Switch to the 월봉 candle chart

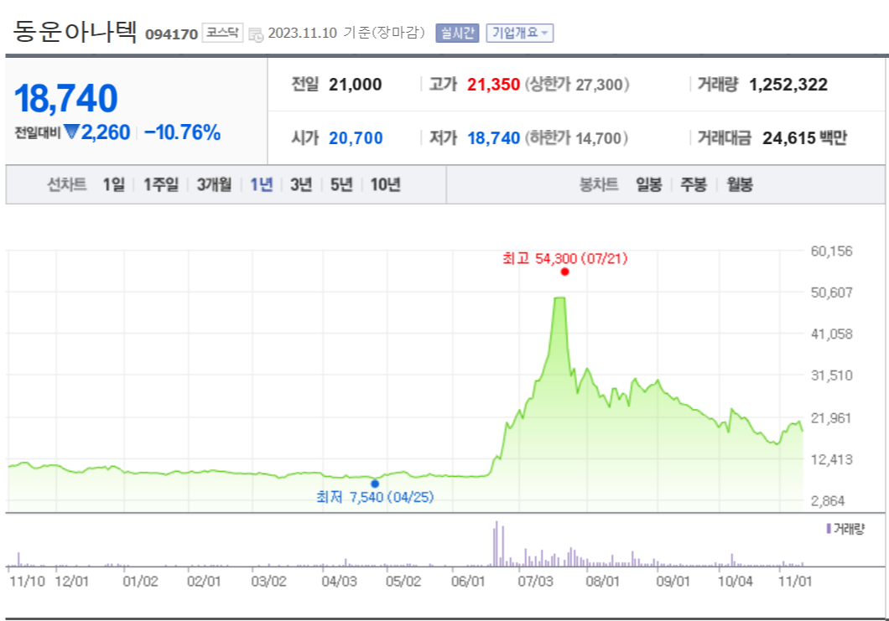pos(740,184)
